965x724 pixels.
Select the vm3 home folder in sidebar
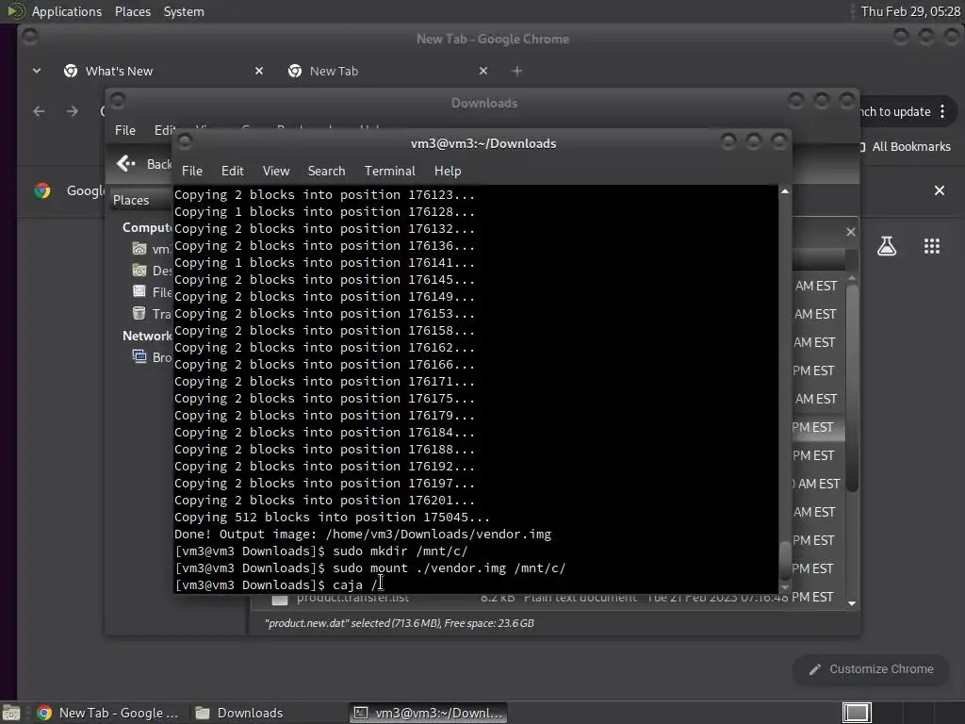[152, 249]
